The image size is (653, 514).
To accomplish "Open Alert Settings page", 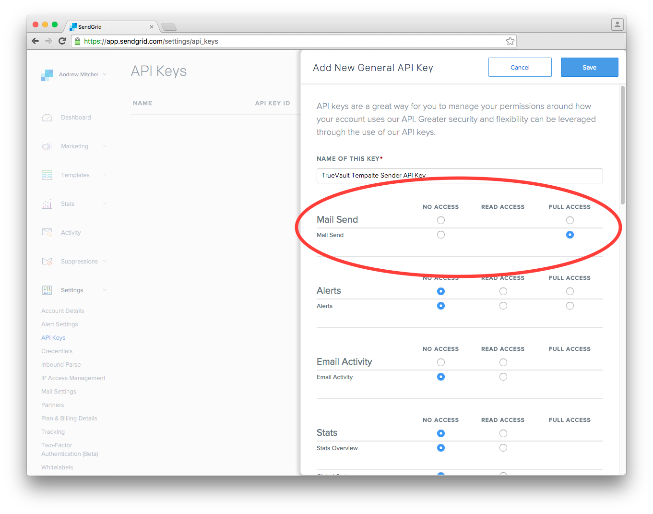I will (x=59, y=324).
